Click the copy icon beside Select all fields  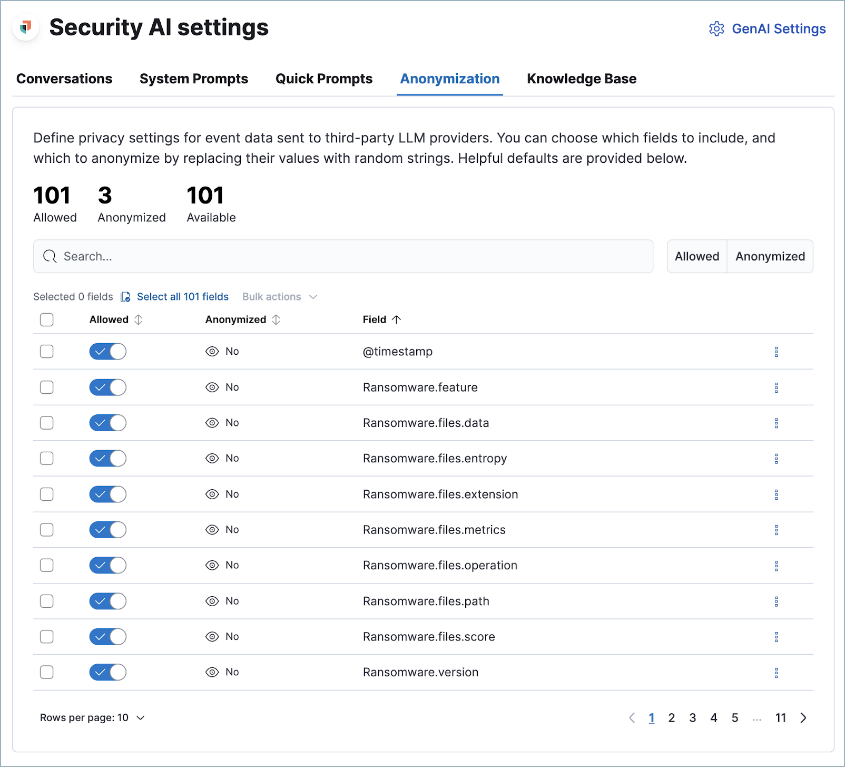125,297
